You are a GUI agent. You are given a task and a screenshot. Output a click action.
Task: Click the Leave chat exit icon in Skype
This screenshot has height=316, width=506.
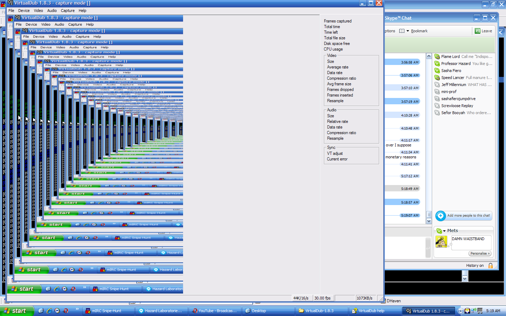pyautogui.click(x=478, y=31)
